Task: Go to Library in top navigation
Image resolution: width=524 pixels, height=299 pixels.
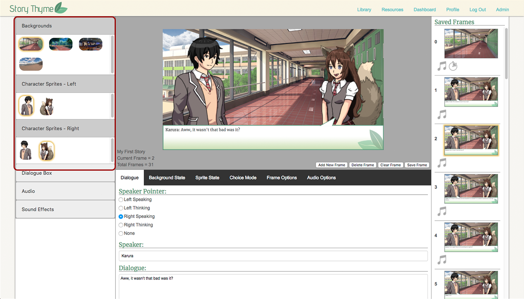Action: click(364, 10)
